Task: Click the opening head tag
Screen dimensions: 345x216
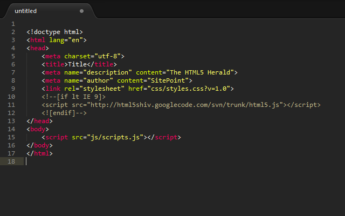Action: (x=38, y=48)
